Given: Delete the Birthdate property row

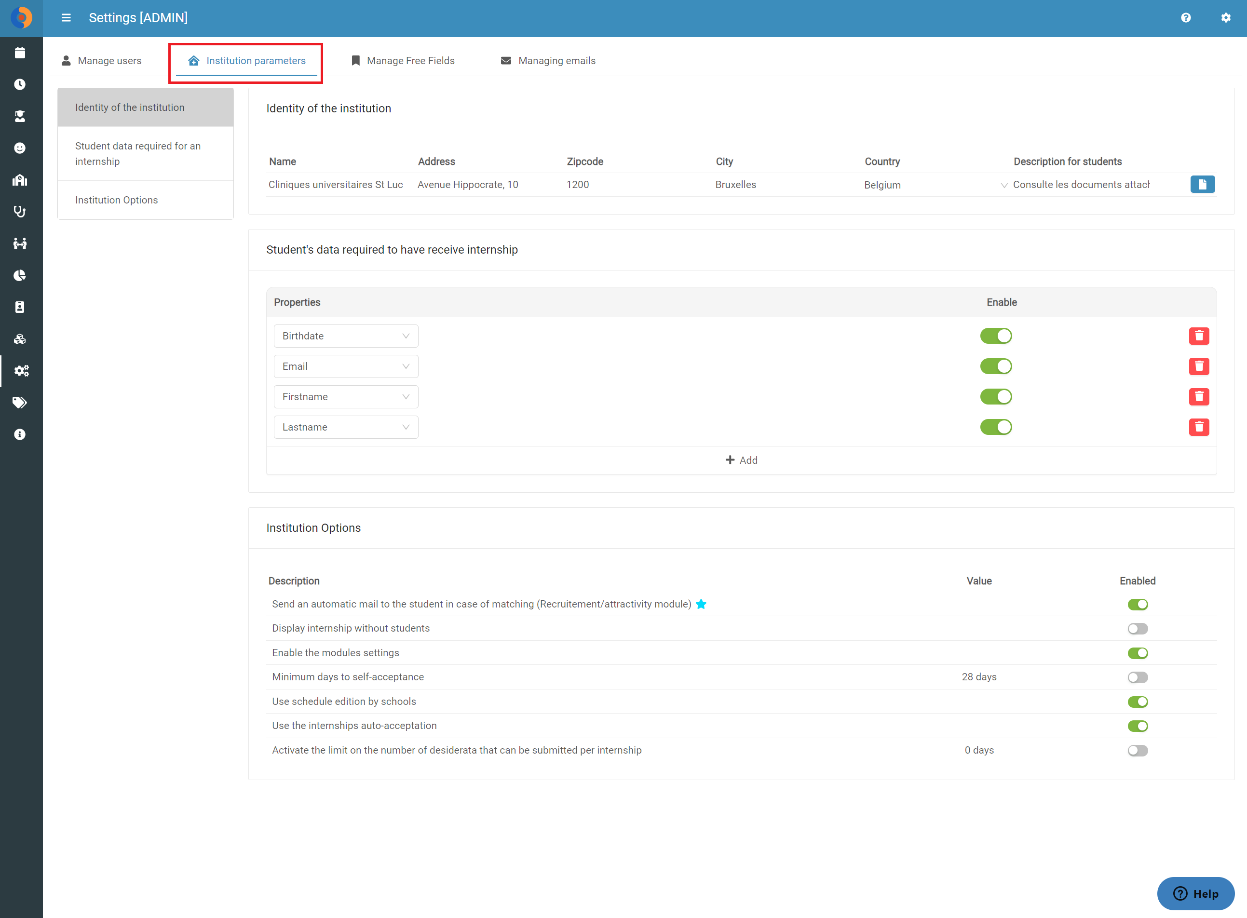Looking at the screenshot, I should (1199, 336).
